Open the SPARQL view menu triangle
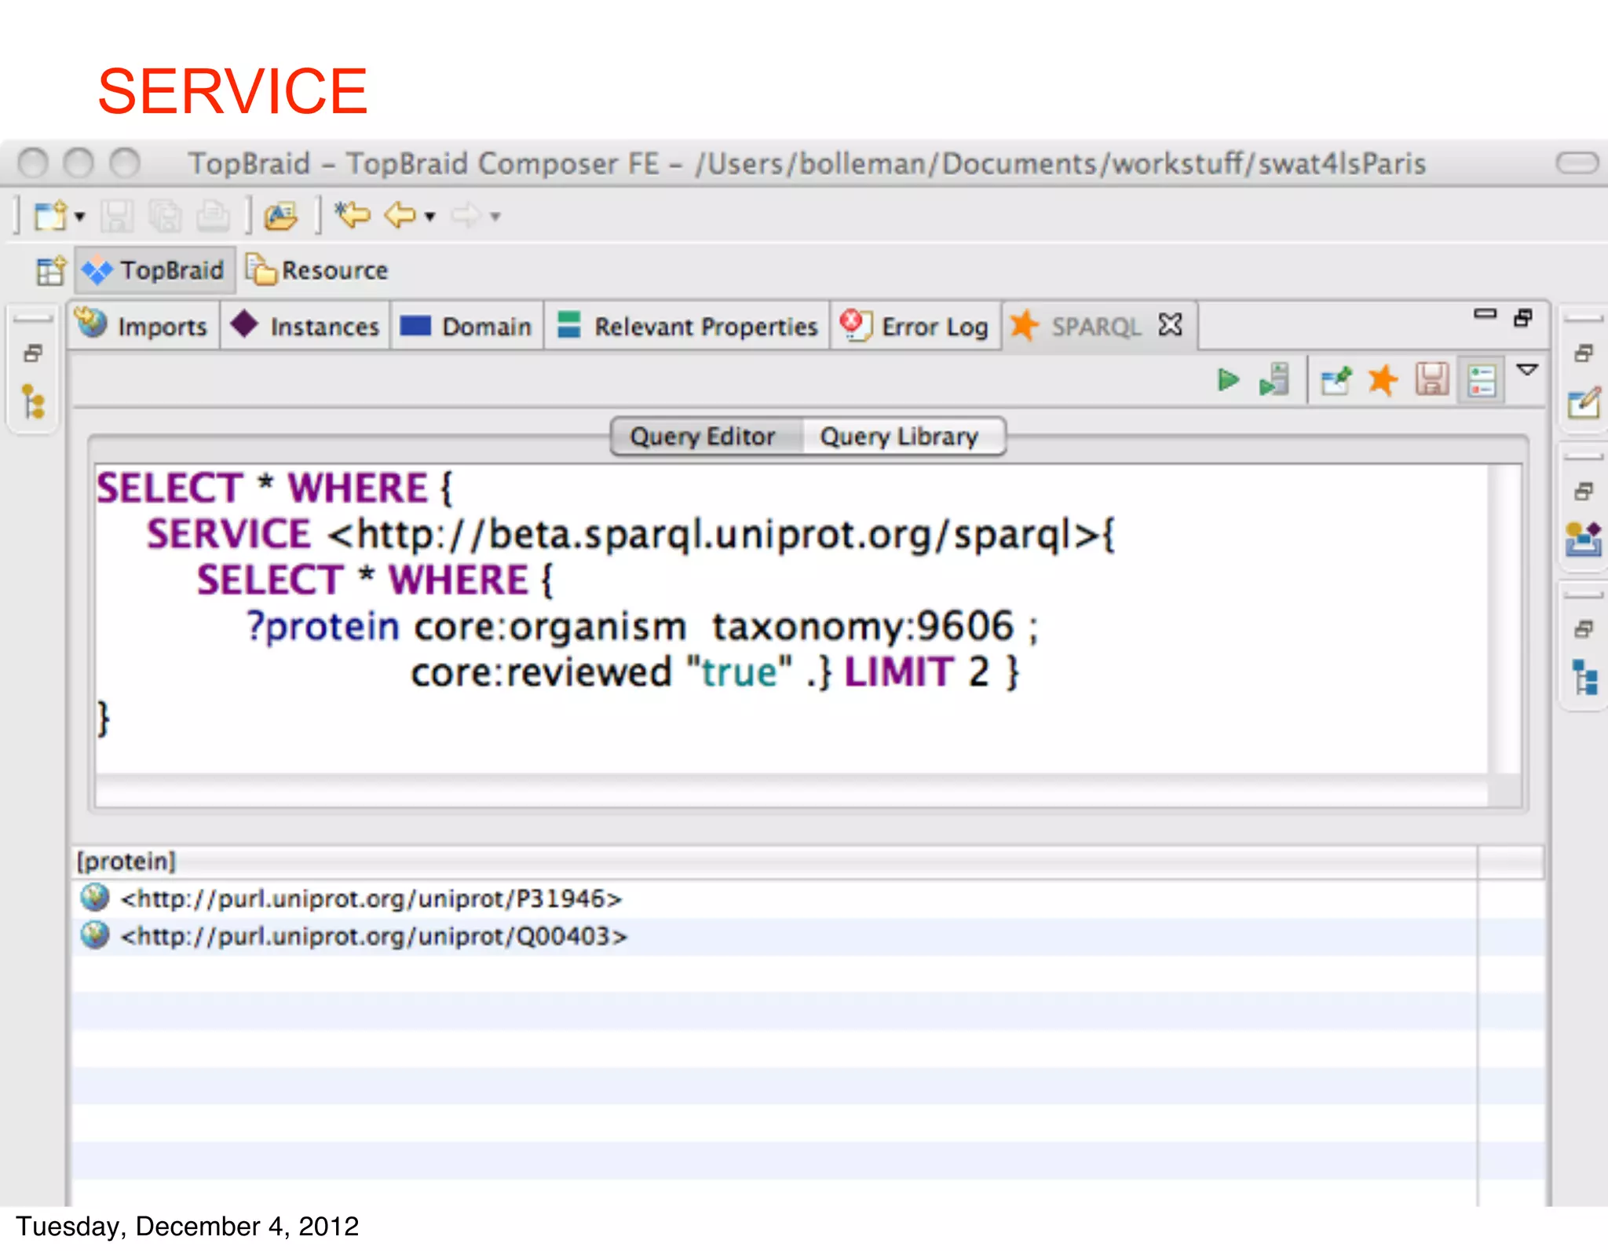 click(1526, 370)
